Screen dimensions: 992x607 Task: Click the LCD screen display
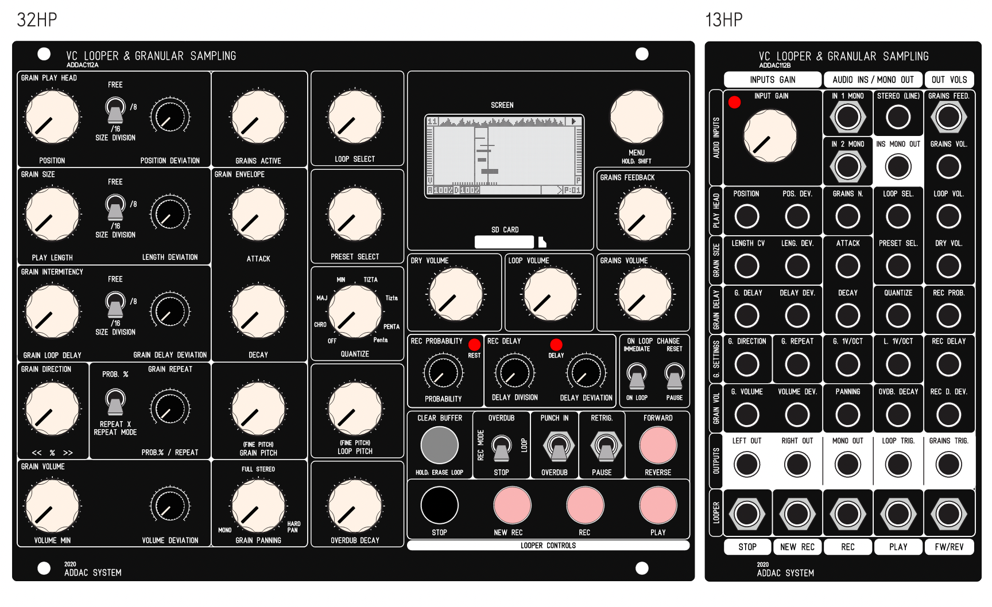click(x=505, y=156)
